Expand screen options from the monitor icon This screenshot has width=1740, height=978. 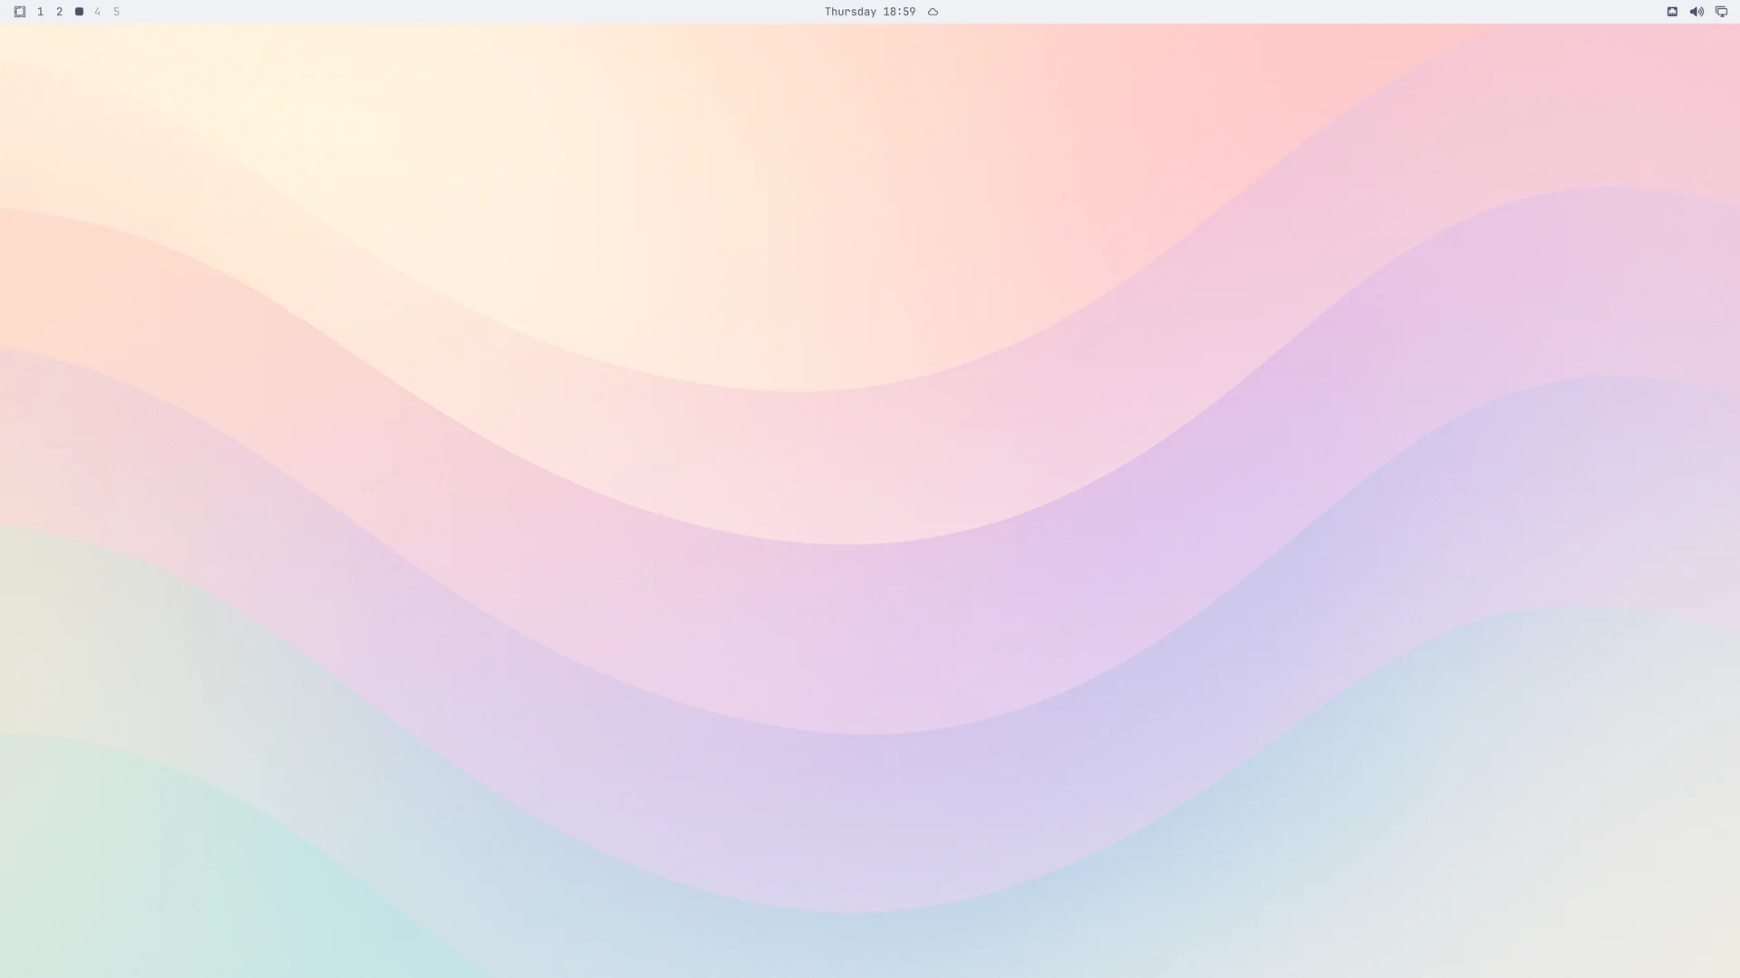pyautogui.click(x=1721, y=12)
